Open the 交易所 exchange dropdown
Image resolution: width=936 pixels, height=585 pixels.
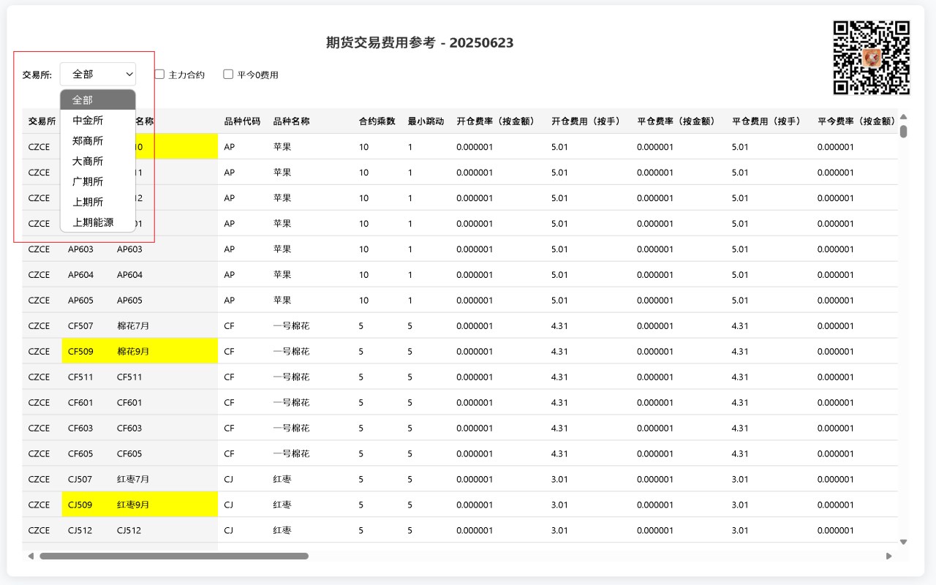coord(98,74)
